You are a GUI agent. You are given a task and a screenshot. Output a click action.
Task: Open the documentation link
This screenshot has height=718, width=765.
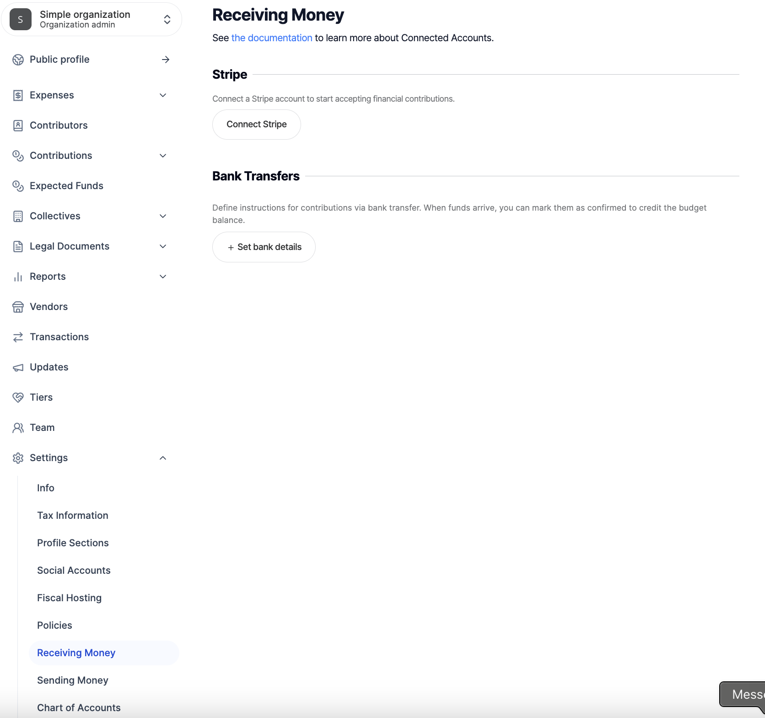[272, 38]
